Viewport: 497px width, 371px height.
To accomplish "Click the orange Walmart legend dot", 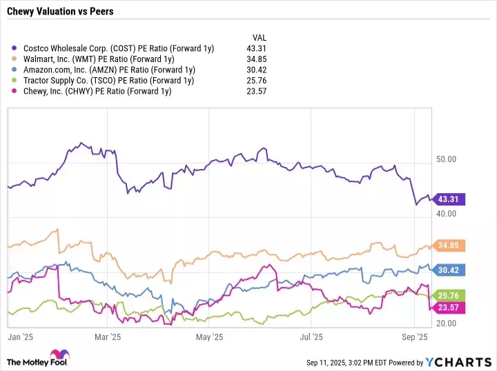I will point(17,59).
